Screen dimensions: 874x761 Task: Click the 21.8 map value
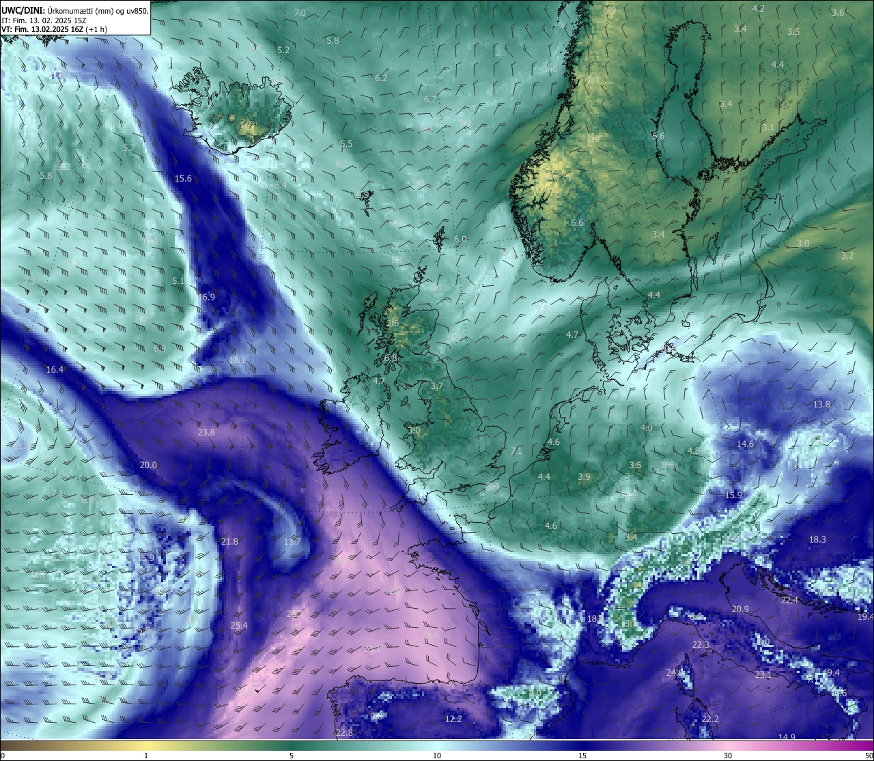point(230,541)
